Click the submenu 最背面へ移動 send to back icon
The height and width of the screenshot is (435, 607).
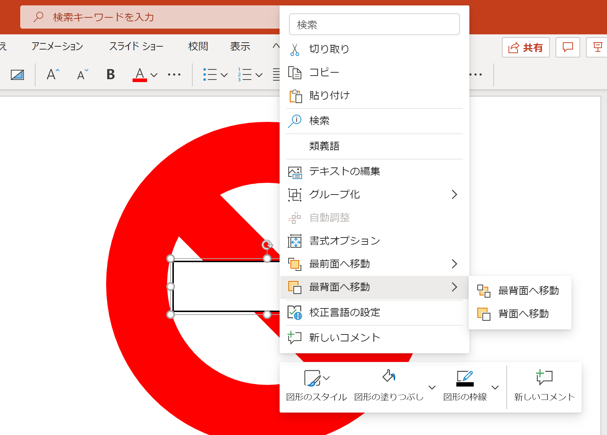[484, 291]
